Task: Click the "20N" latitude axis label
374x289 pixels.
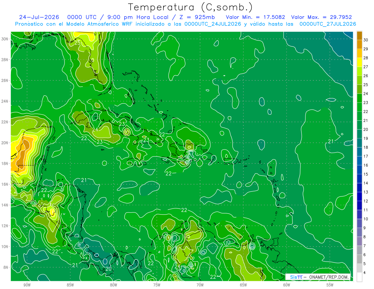Action: click(5, 143)
